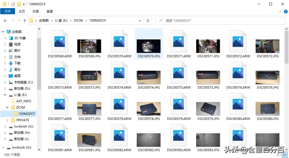Viewport: 289px width, 158px height.
Task: Select DSC00575.ARW file icon
Action: (179, 73)
